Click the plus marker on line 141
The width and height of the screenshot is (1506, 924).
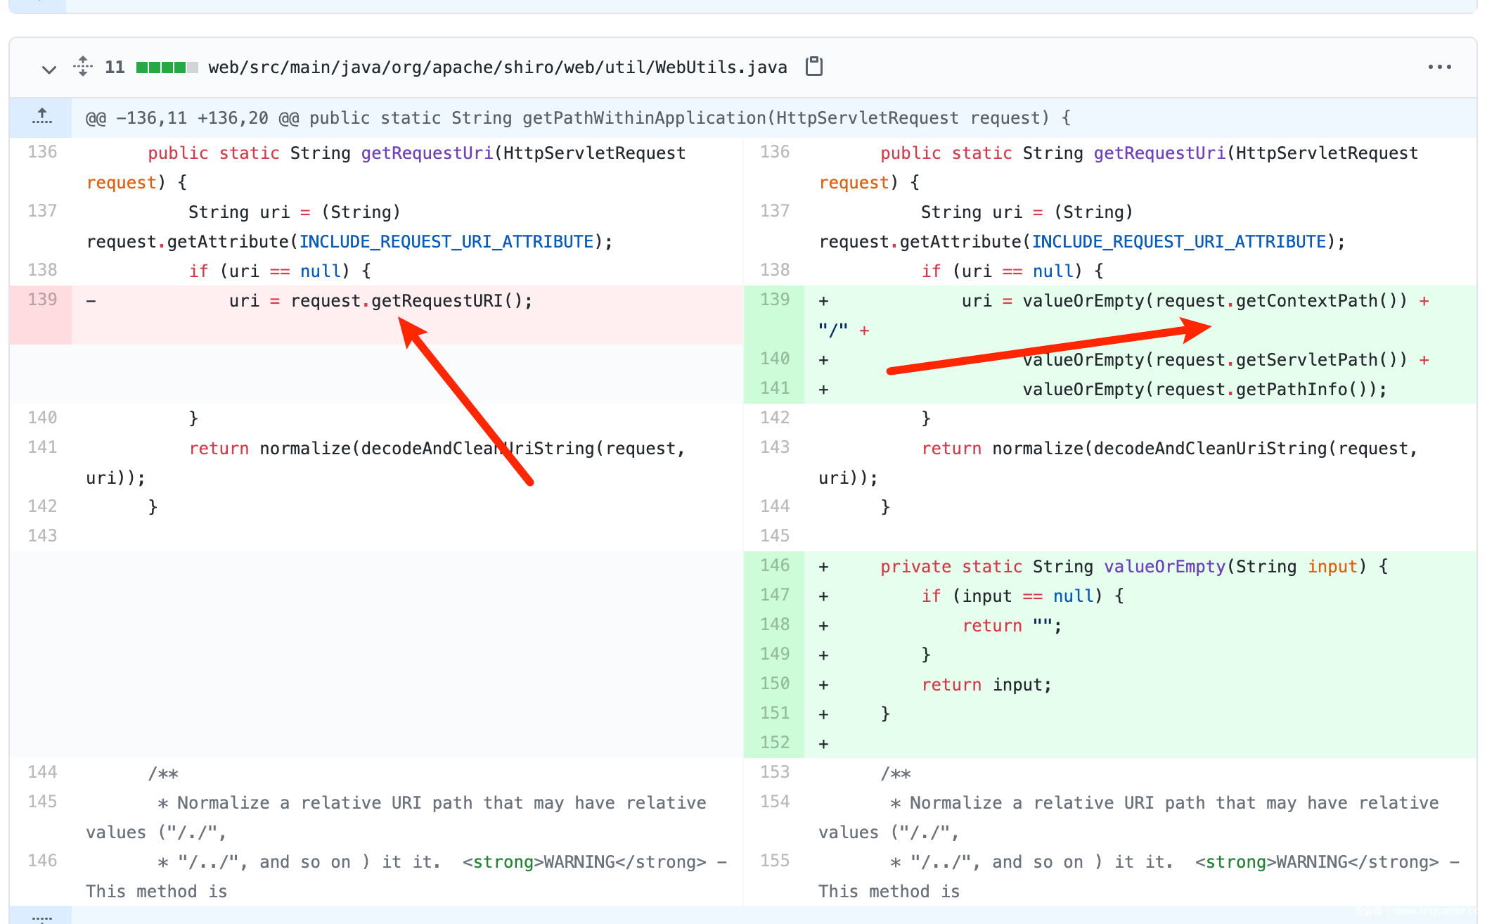coord(823,390)
